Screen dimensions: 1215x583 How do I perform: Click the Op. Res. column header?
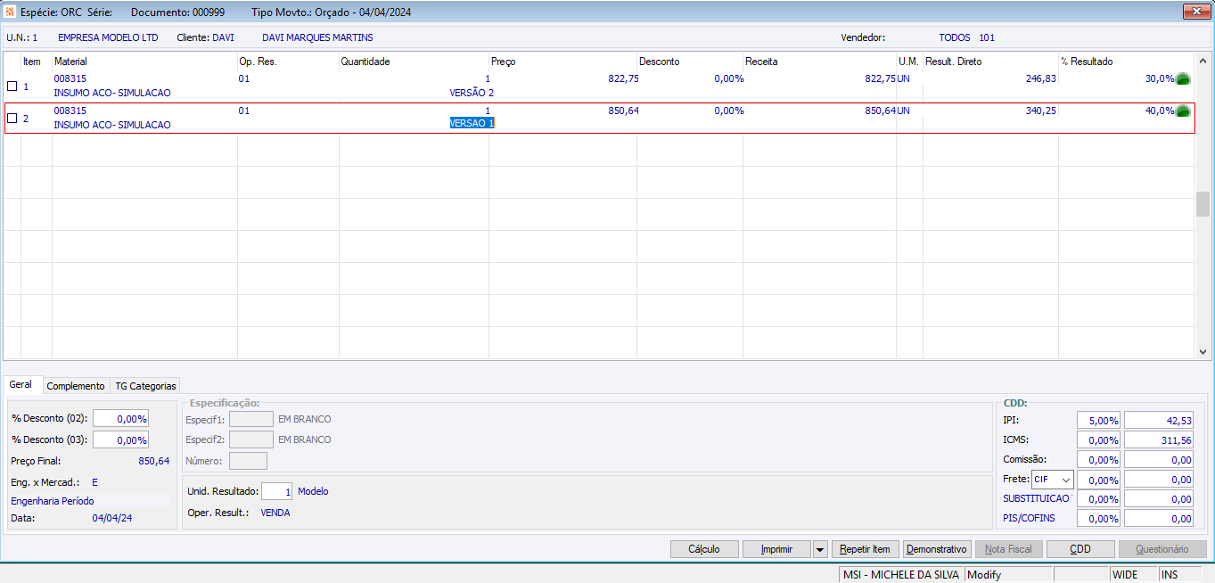[257, 62]
